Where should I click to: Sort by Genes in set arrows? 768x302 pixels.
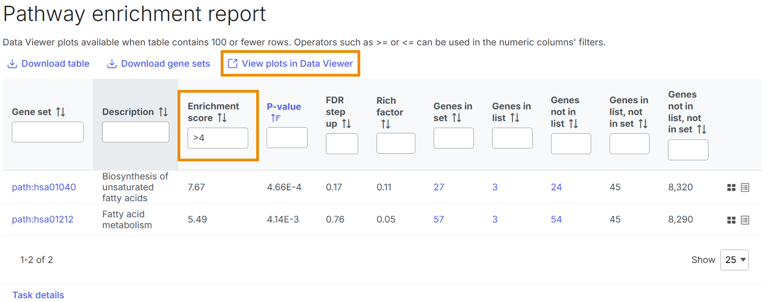[456, 118]
